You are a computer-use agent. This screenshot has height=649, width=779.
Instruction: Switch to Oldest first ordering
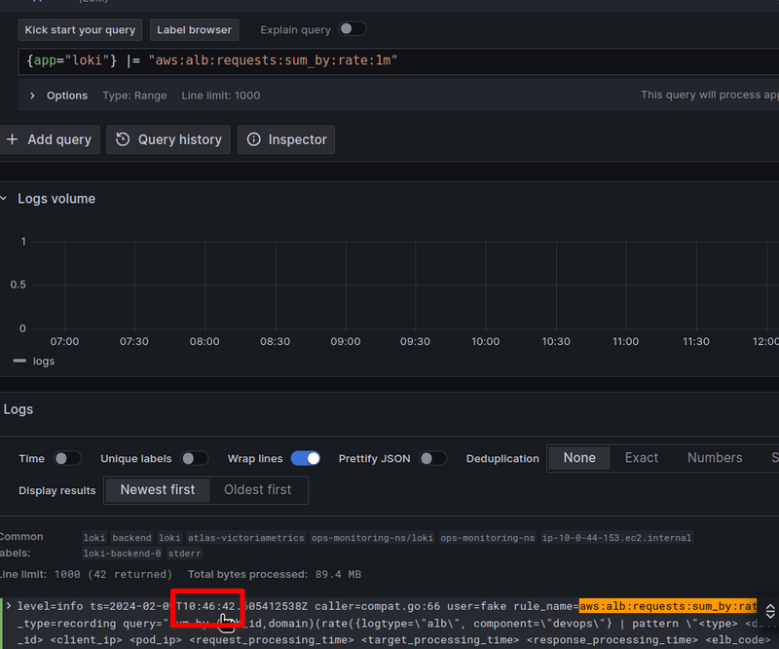258,490
